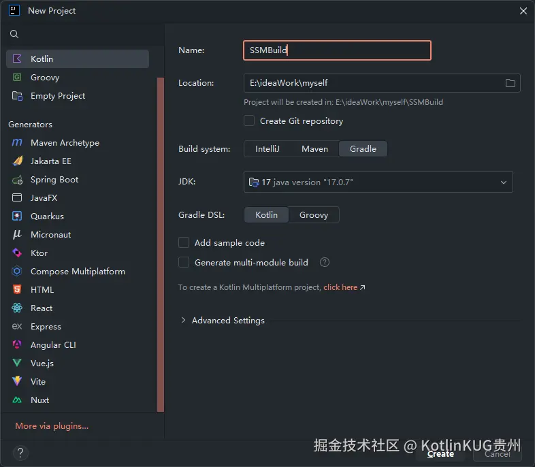
Task: Focus the project Name input field
Action: 337,50
